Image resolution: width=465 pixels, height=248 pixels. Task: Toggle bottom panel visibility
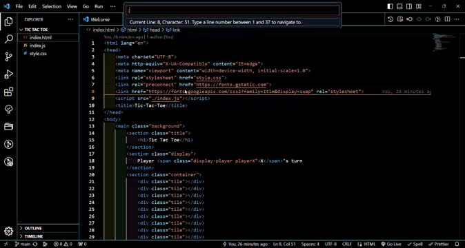pyautogui.click(x=399, y=6)
